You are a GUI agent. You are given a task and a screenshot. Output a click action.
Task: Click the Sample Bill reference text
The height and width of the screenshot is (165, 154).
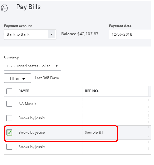[x=94, y=132]
